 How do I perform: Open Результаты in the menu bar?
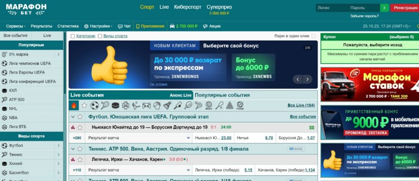click(x=41, y=26)
